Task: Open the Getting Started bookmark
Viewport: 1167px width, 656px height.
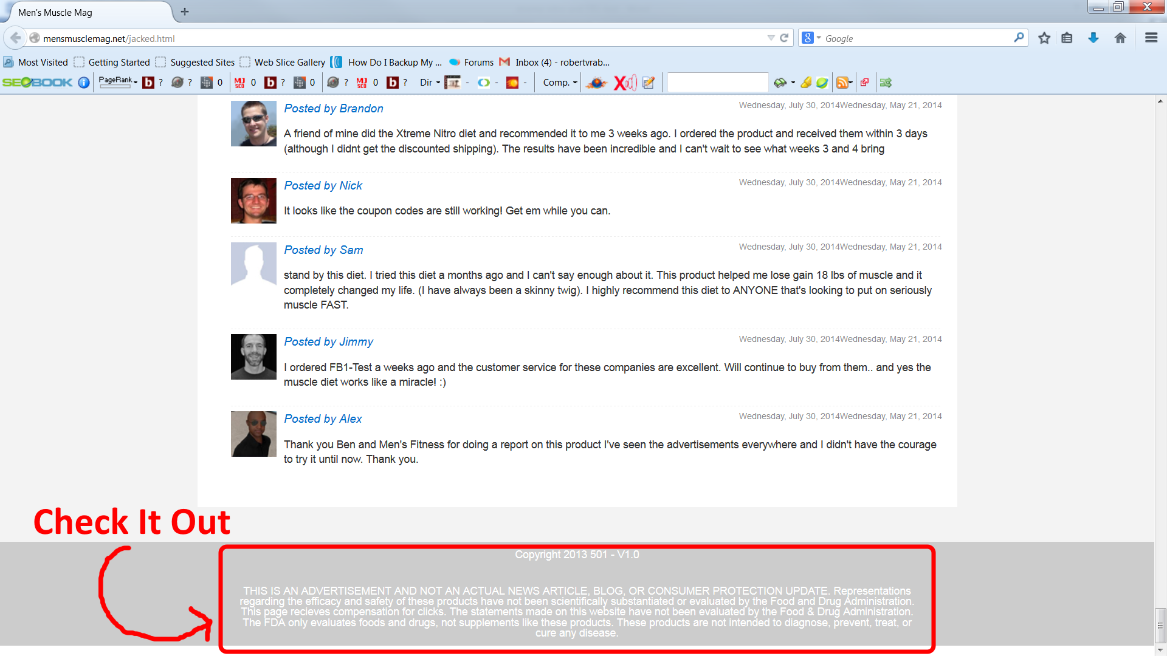Action: [x=112, y=62]
